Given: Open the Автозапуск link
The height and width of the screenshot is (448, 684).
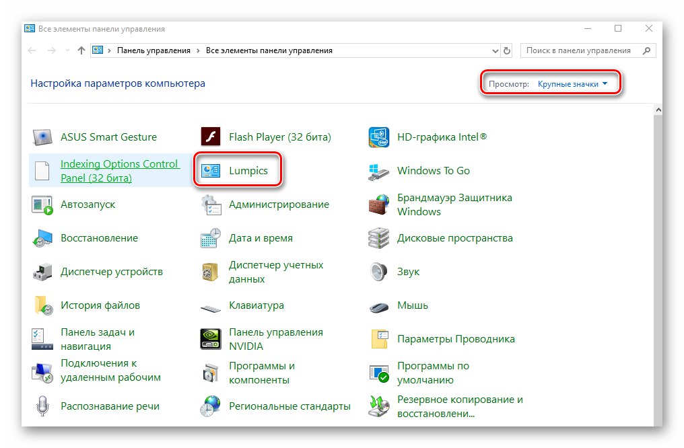Looking at the screenshot, I should pos(88,204).
